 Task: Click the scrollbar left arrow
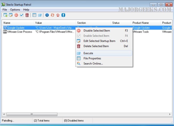point(4,114)
